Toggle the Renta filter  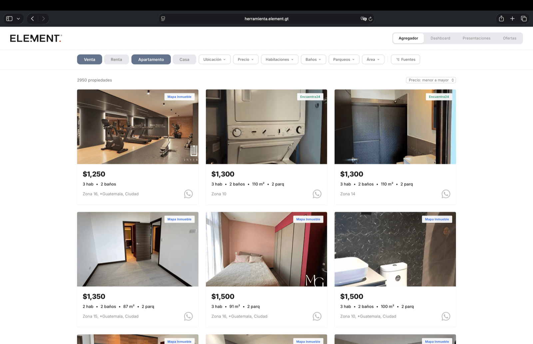(116, 59)
